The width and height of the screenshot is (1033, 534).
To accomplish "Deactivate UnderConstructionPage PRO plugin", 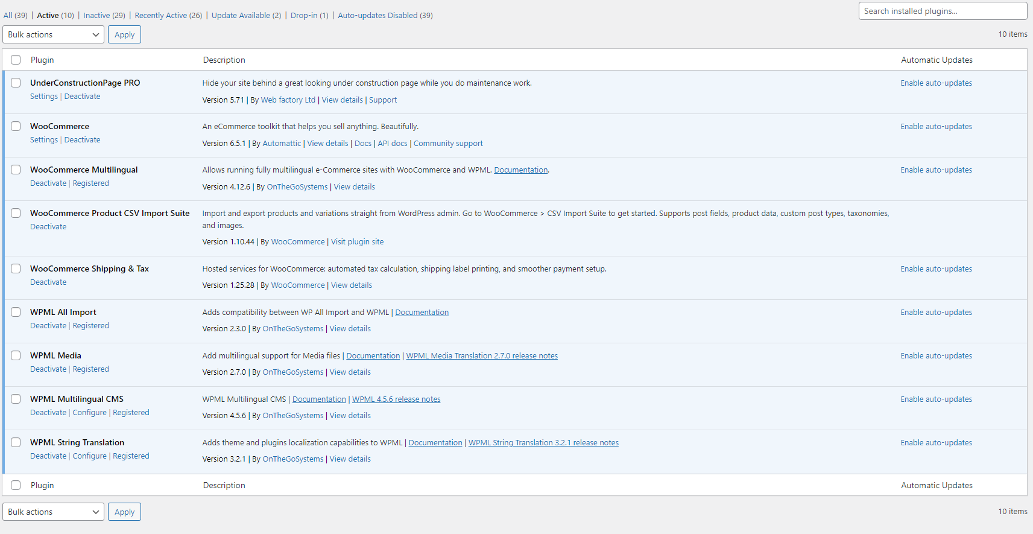I will click(83, 97).
